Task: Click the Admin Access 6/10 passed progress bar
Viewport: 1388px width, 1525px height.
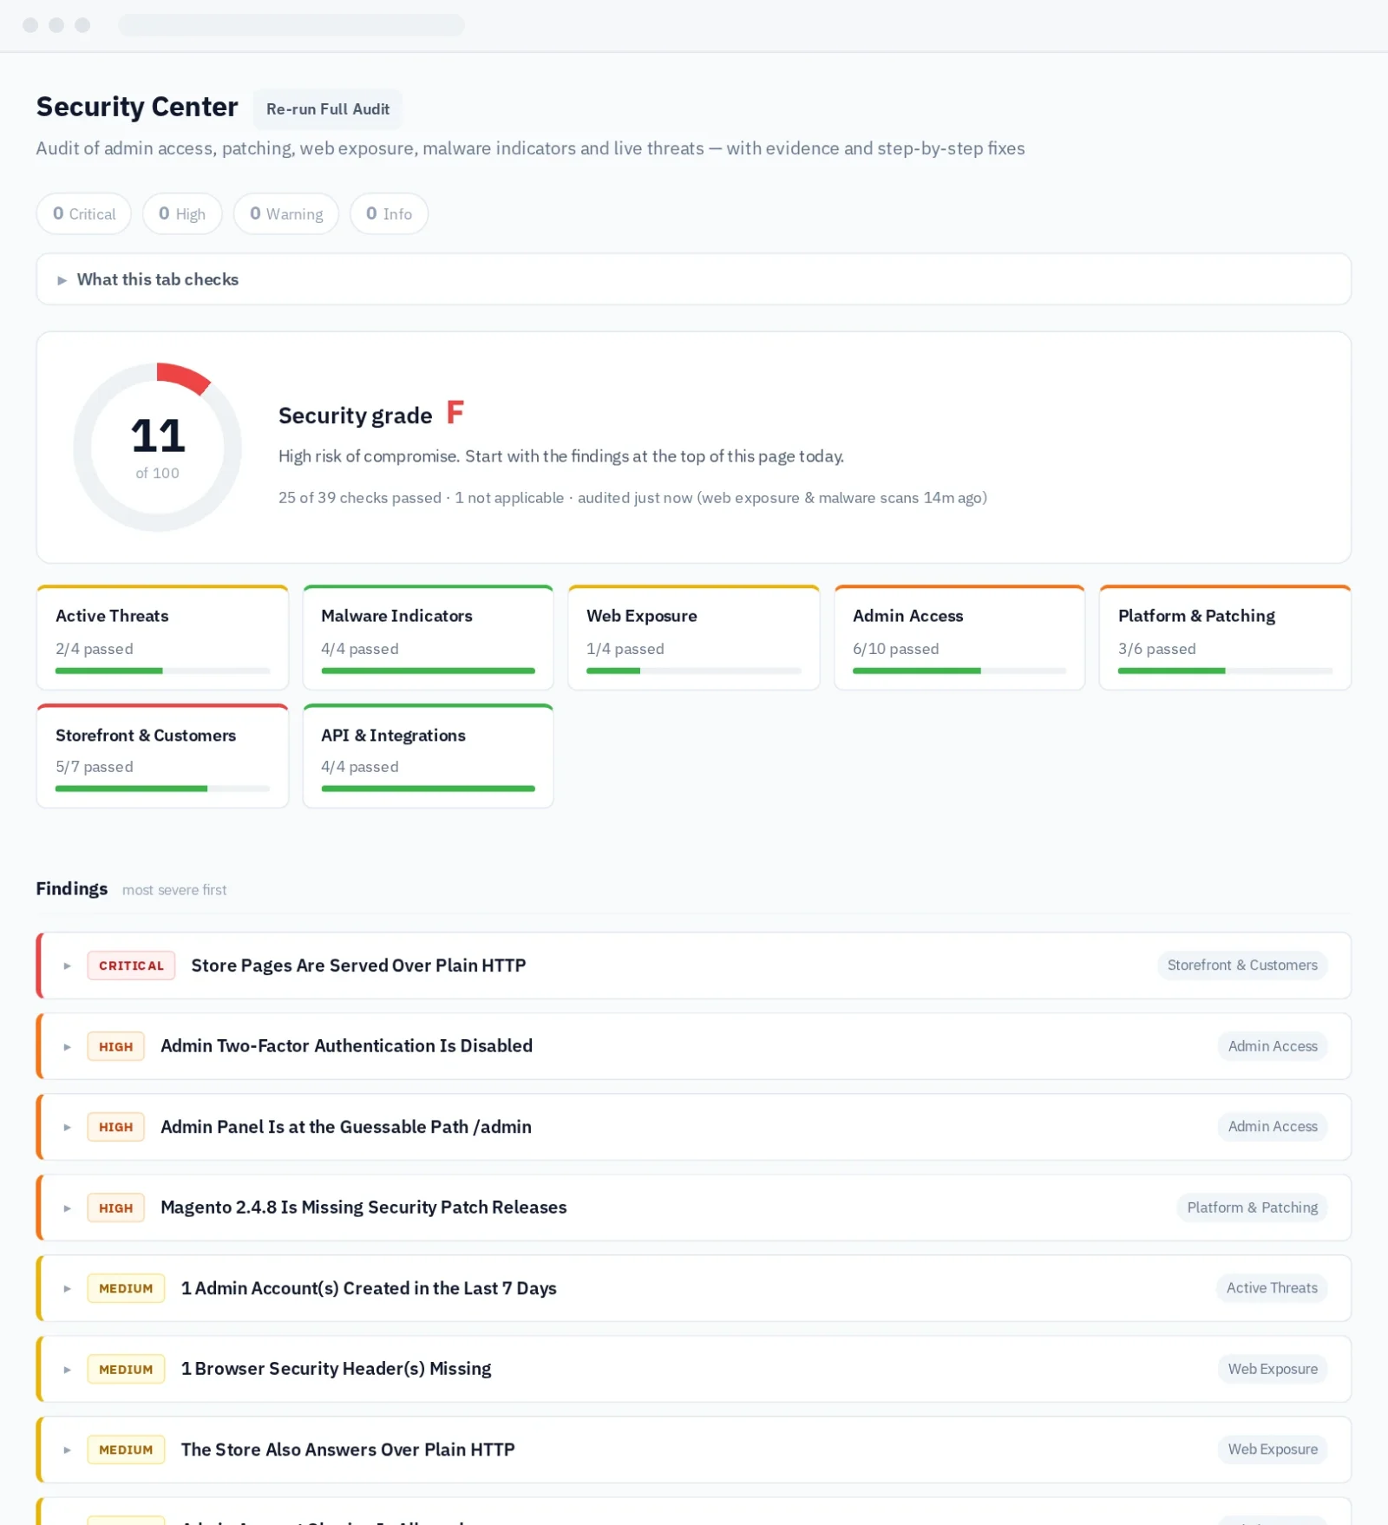Action: point(959,671)
